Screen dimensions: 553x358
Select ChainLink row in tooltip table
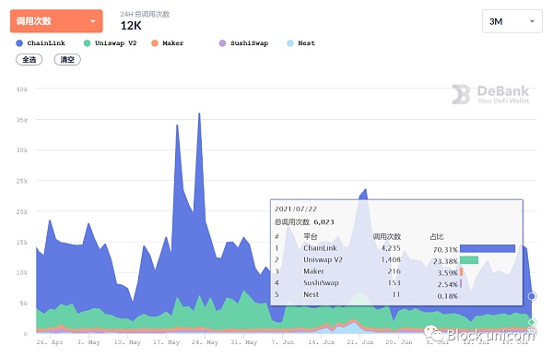[x=395, y=248]
